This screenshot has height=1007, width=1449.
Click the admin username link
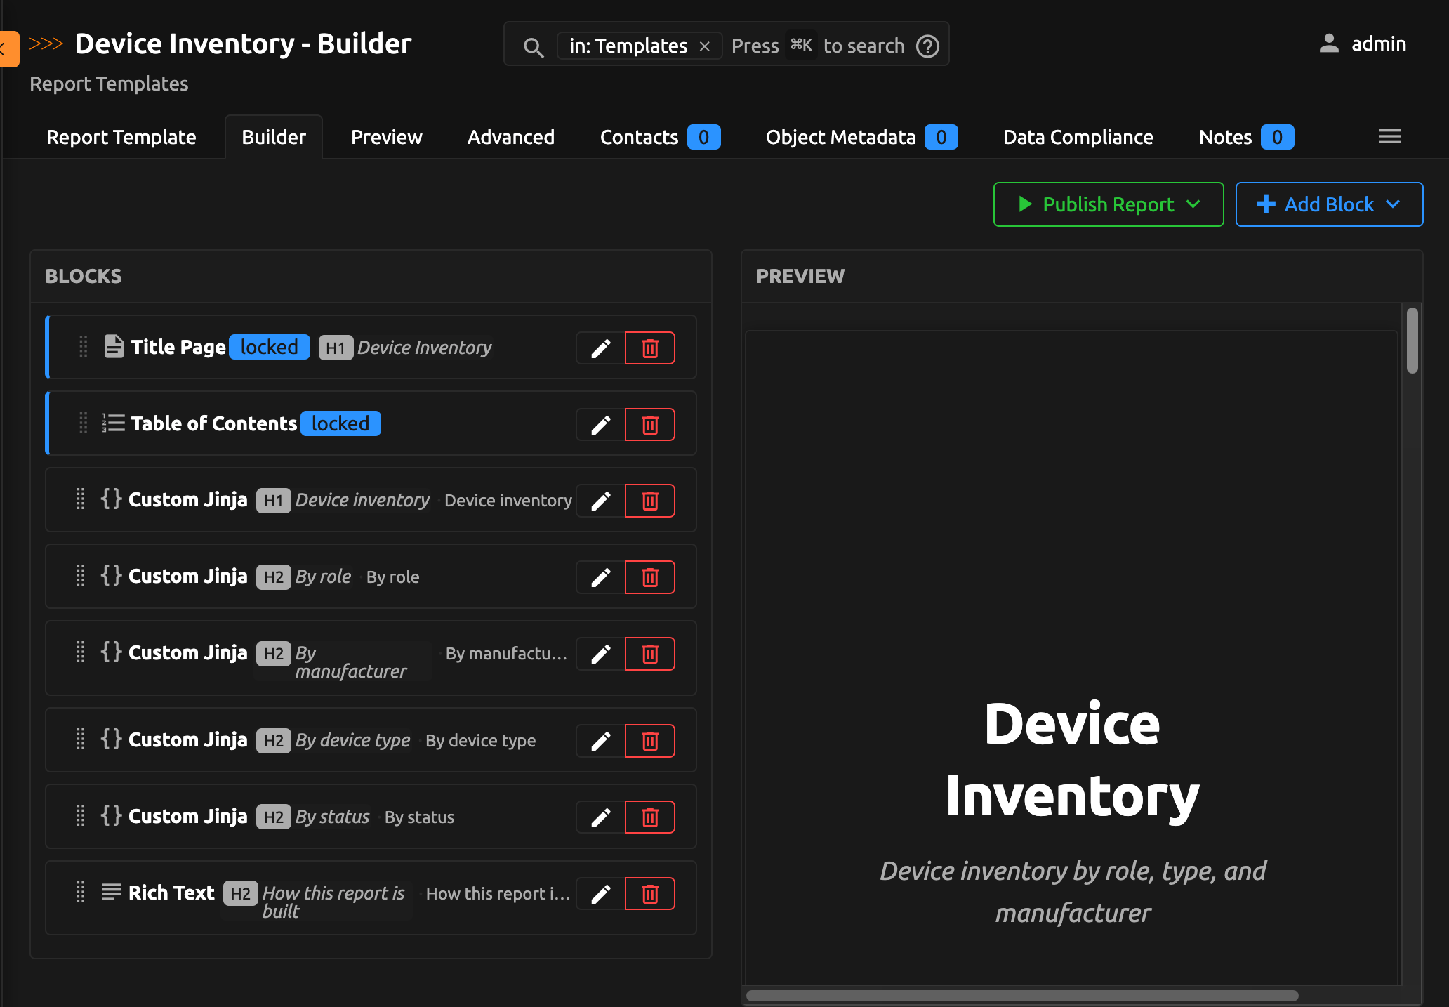tap(1379, 44)
